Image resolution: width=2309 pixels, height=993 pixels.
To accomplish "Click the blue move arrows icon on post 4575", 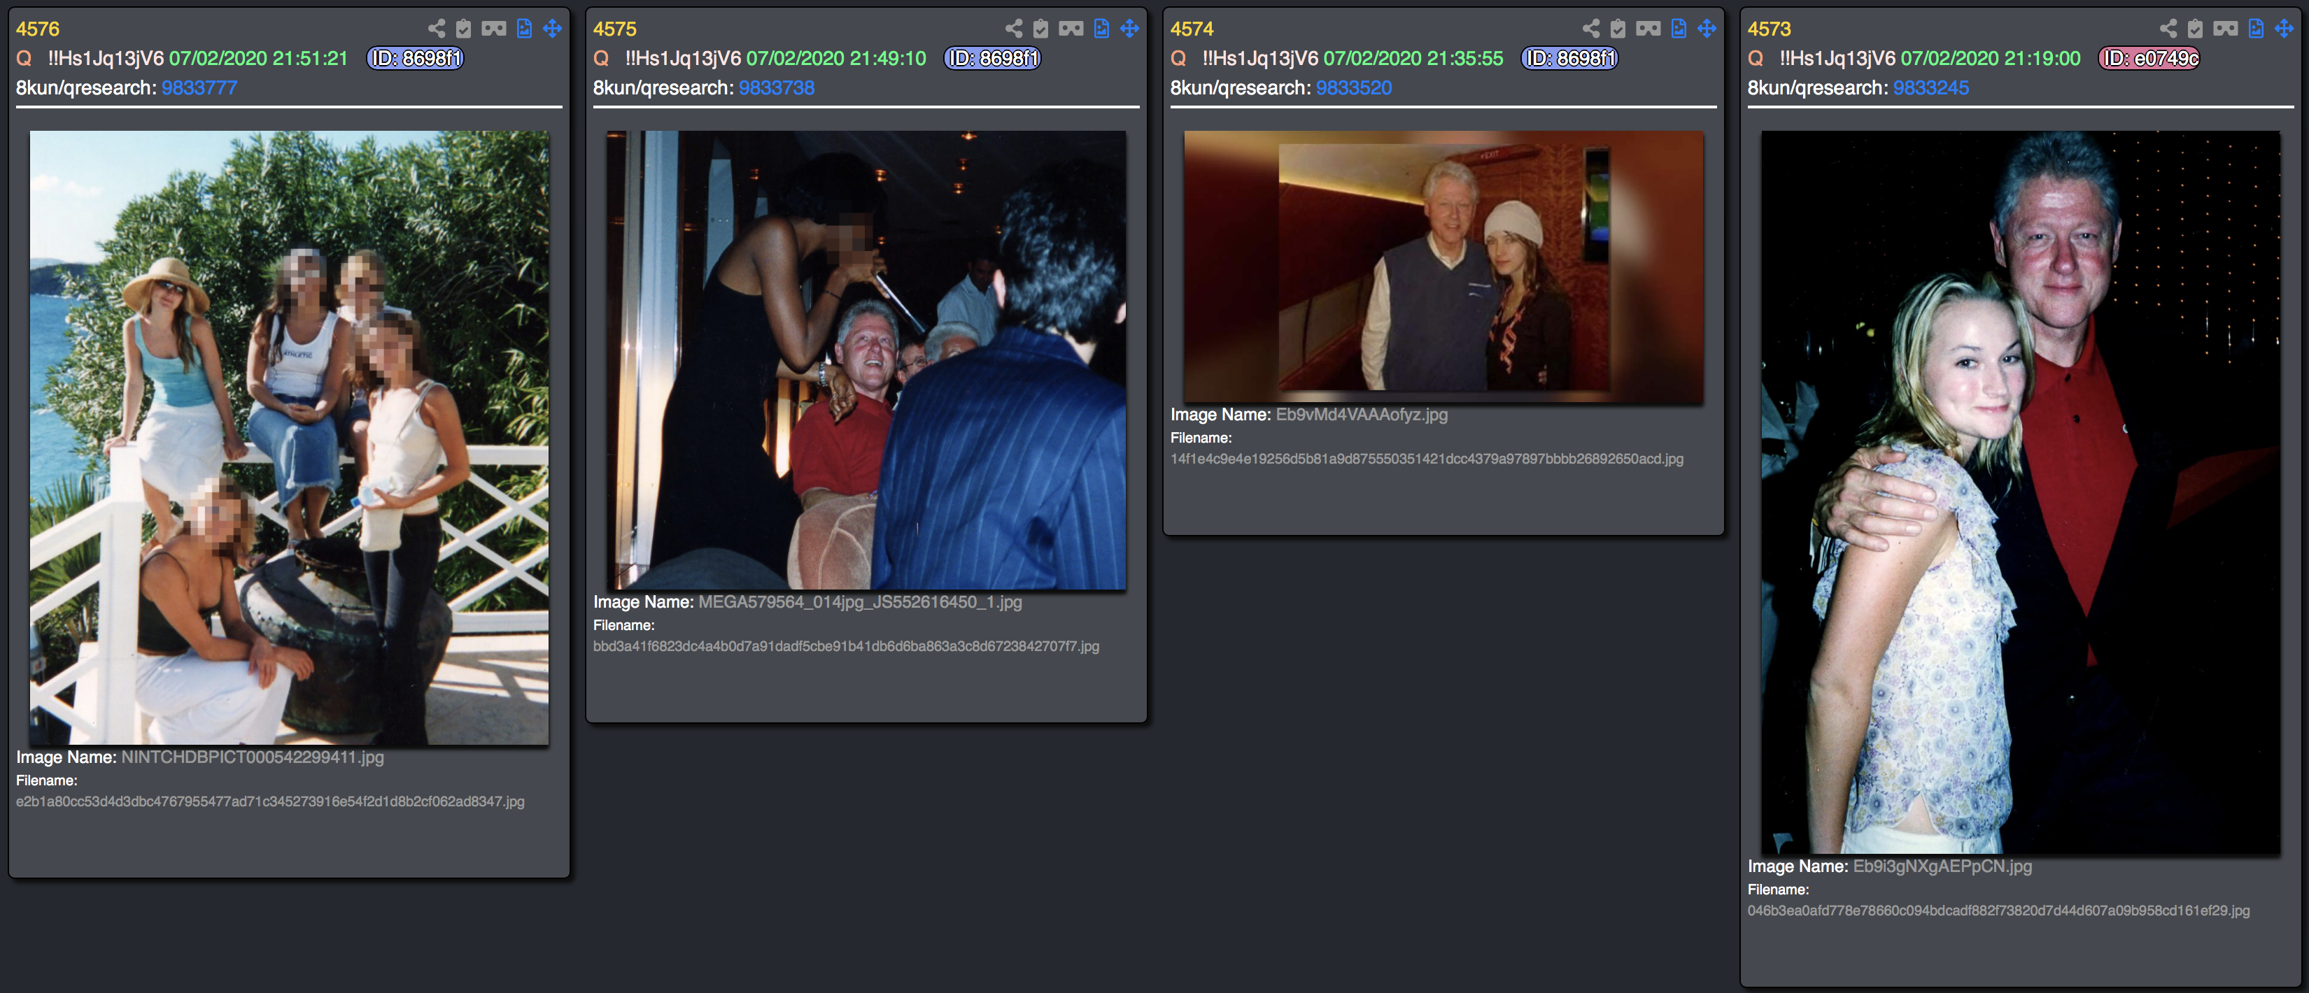I will (1130, 29).
